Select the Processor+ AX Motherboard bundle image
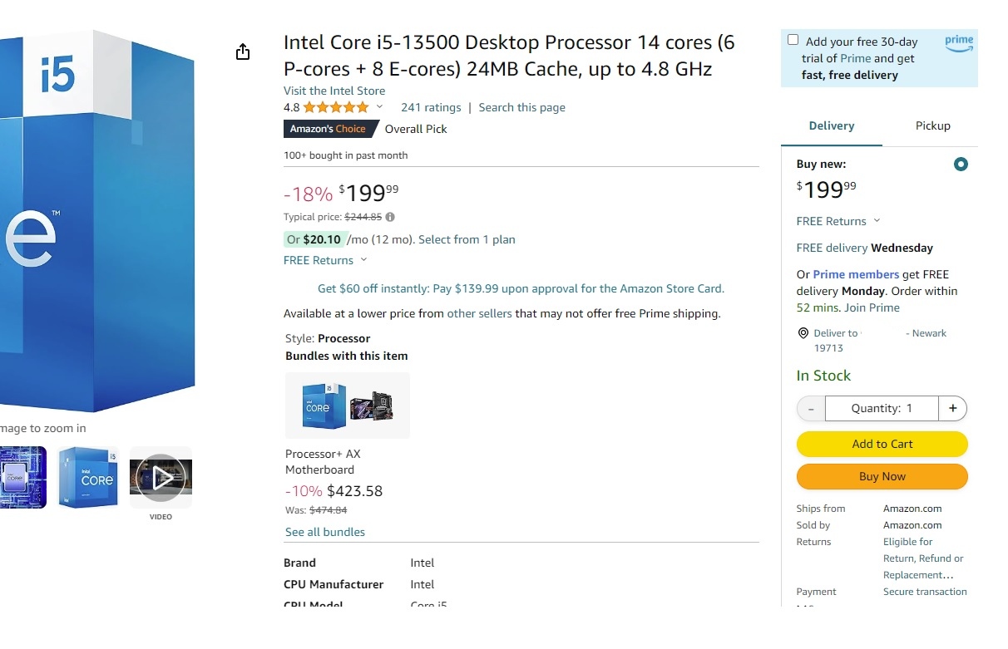 point(348,406)
